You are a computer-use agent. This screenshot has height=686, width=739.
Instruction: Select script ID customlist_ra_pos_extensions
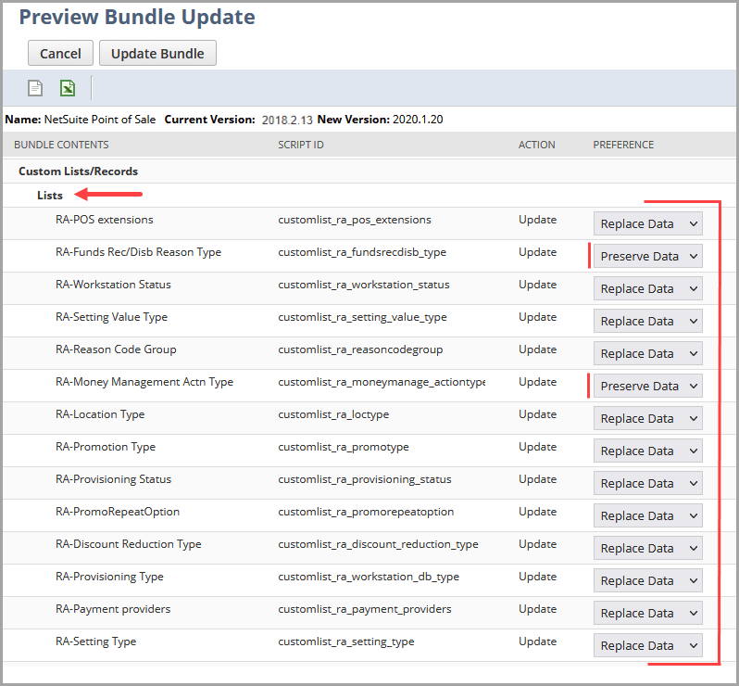click(x=355, y=220)
